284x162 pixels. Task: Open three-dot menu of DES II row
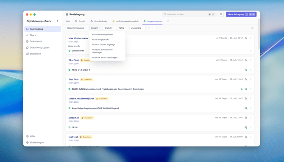point(251,127)
